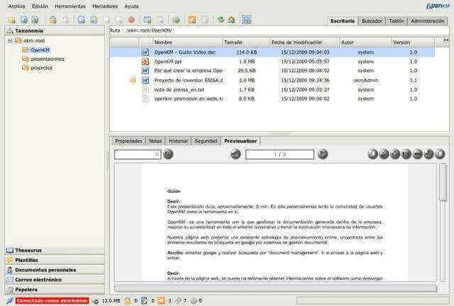This screenshot has width=454, height=306.
Task: Click the connection plug icon in status bar
Action: (x=9, y=301)
